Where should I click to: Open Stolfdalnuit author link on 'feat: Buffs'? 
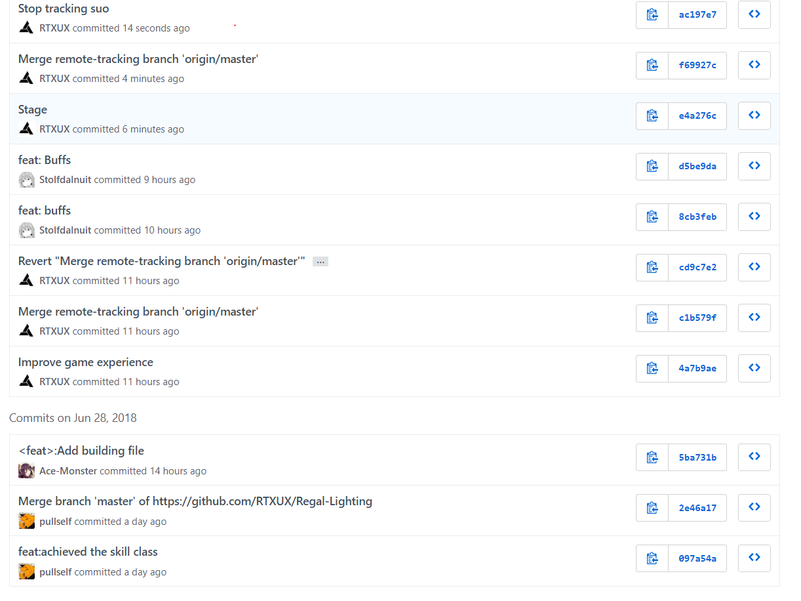[66, 180]
